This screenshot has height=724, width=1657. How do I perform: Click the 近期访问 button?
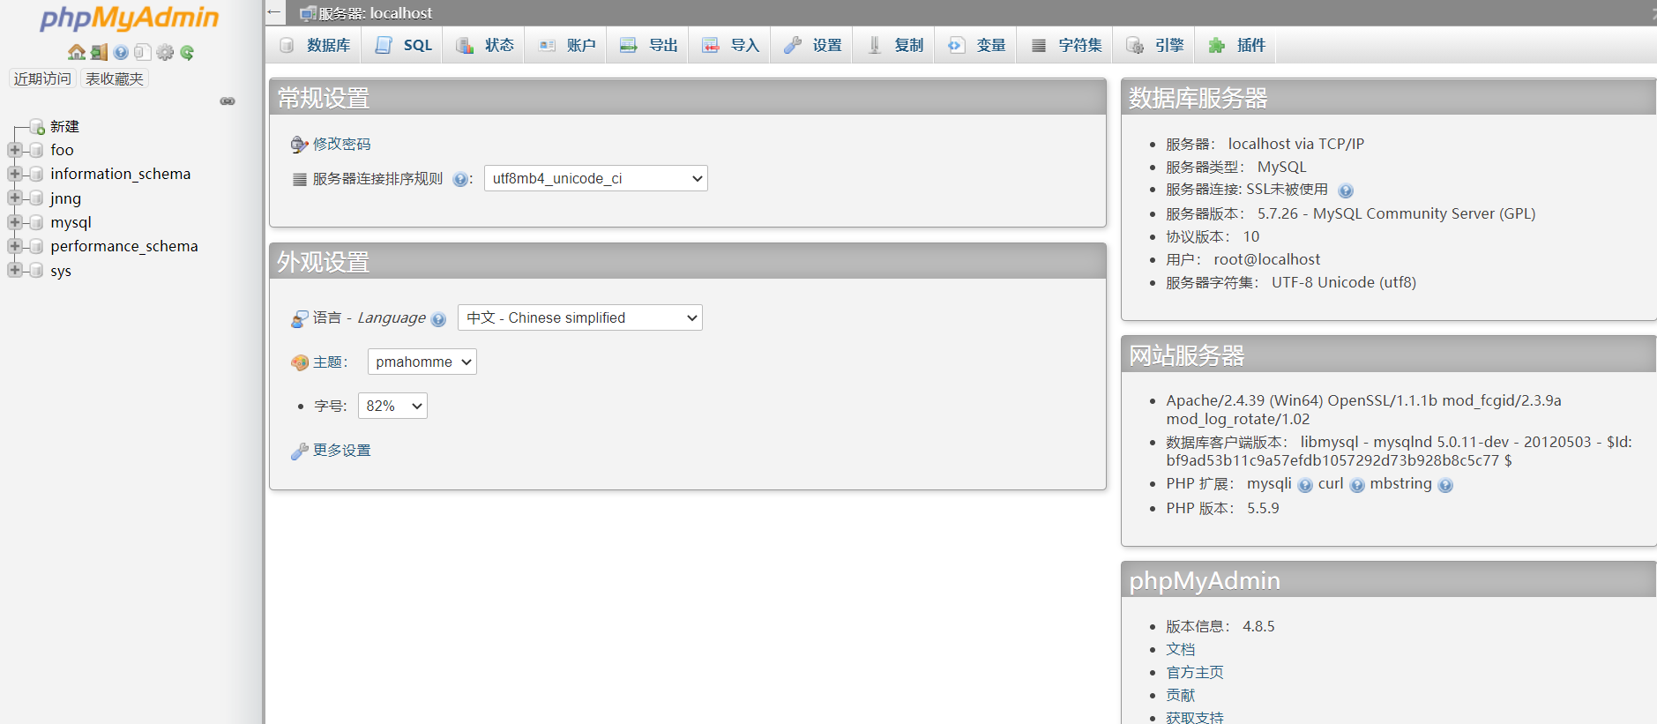[42, 78]
